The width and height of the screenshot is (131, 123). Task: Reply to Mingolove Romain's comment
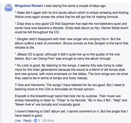pos(27,120)
